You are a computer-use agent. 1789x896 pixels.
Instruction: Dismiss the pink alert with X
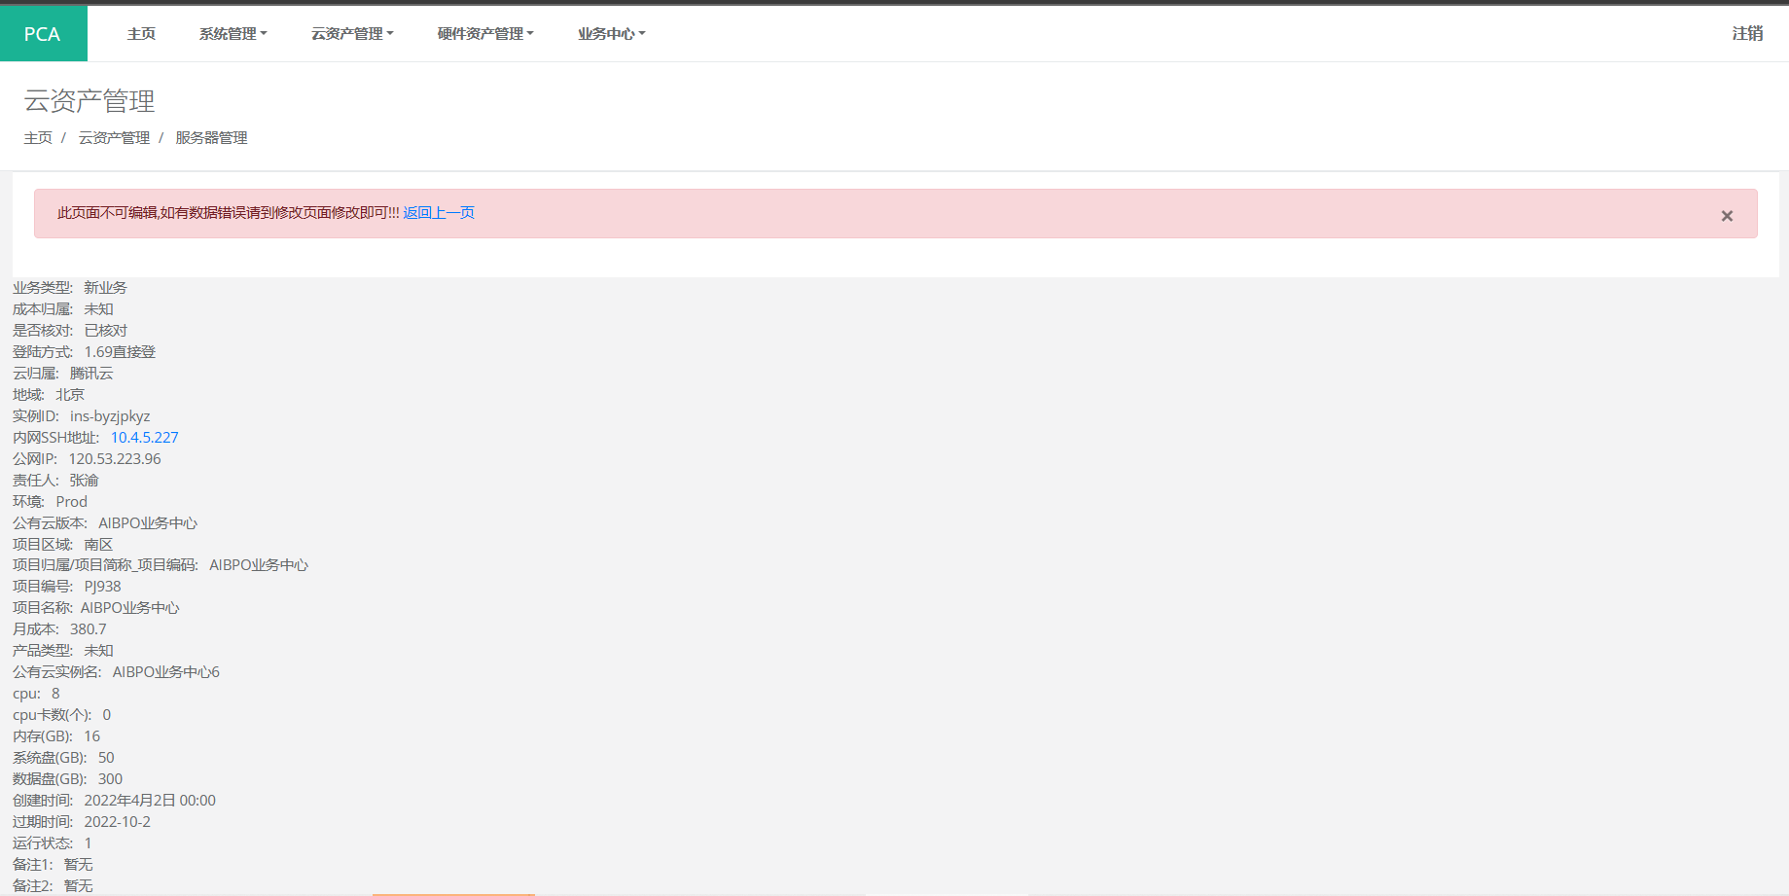1727,216
